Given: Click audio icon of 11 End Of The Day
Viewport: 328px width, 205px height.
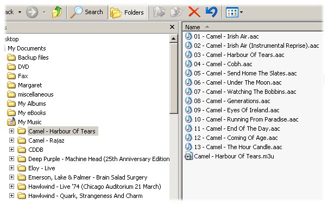Looking at the screenshot, I should tap(188, 129).
